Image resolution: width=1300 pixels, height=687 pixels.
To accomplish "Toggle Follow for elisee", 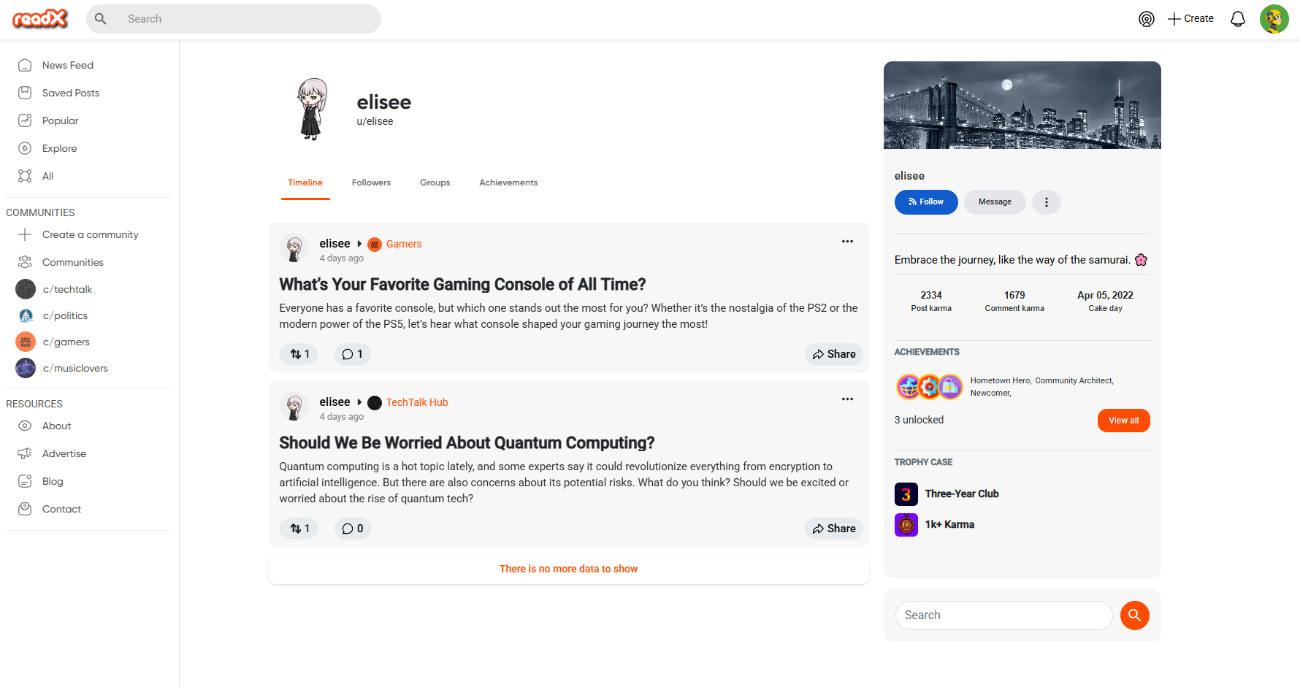I will point(925,202).
